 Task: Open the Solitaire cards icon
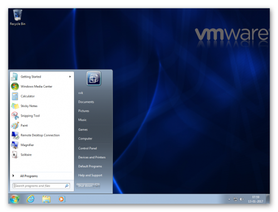click(15, 155)
